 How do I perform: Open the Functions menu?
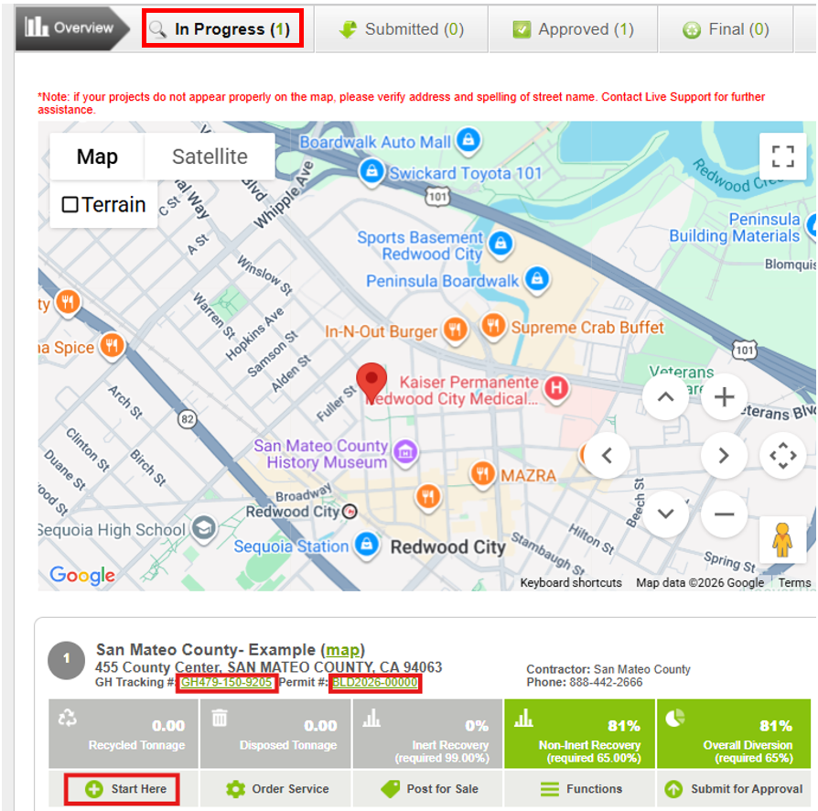tap(580, 789)
